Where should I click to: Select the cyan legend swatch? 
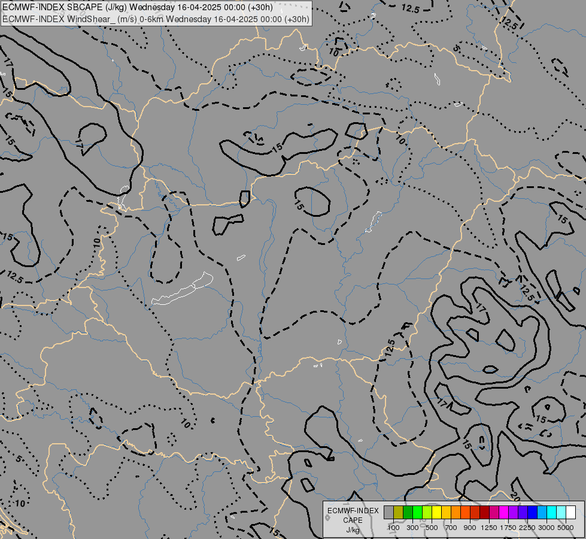tap(552, 512)
